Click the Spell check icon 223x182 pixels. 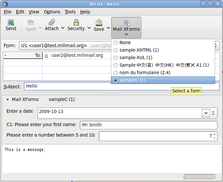coord(31,22)
